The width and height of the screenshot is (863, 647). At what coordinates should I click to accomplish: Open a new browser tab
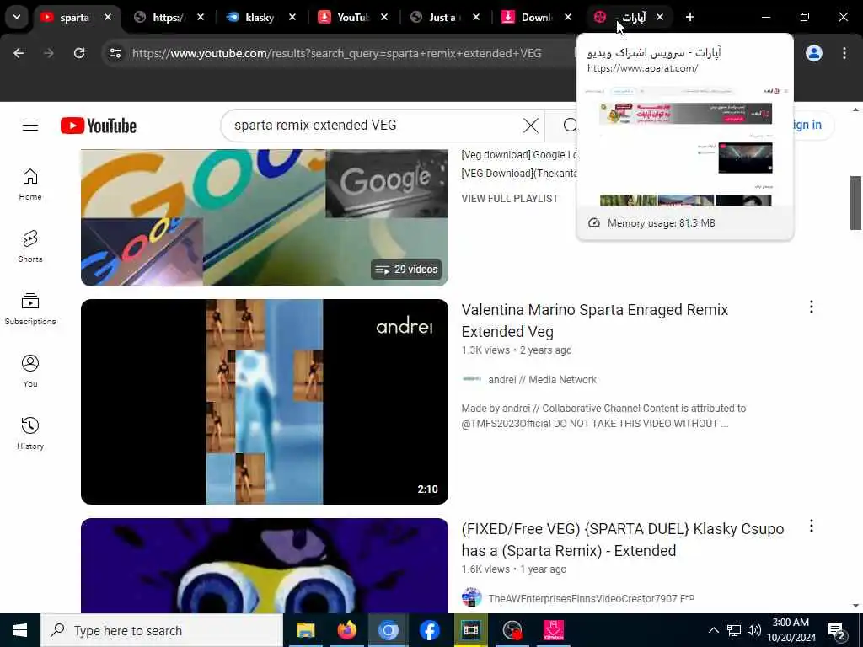click(x=689, y=17)
